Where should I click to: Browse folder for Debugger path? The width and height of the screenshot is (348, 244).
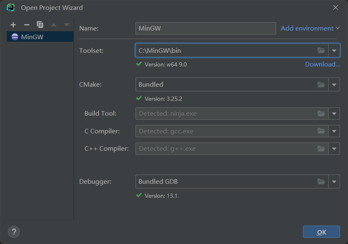pos(321,182)
